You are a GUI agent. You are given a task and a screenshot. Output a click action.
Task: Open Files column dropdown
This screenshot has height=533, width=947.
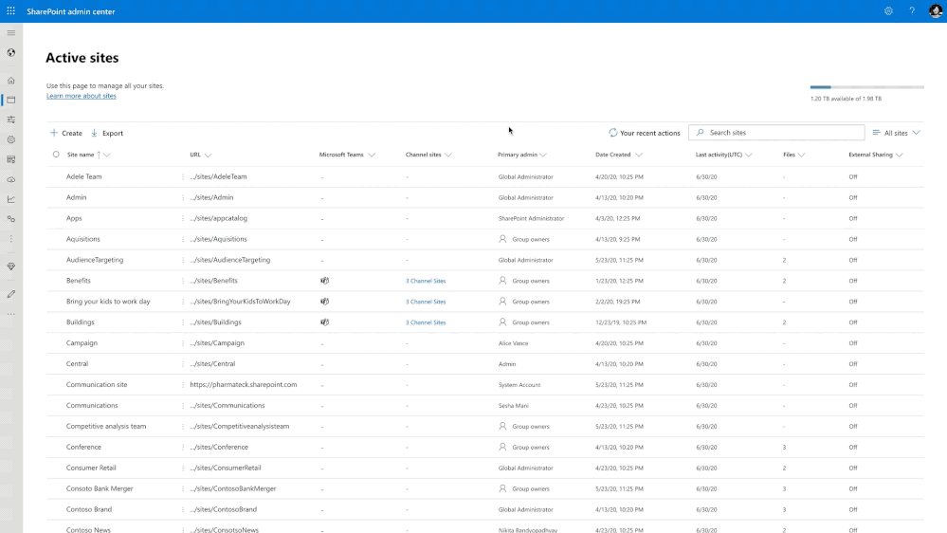point(801,156)
